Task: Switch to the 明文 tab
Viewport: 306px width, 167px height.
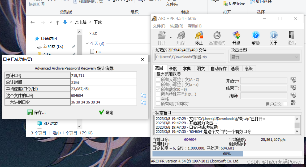Action: [x=201, y=69]
